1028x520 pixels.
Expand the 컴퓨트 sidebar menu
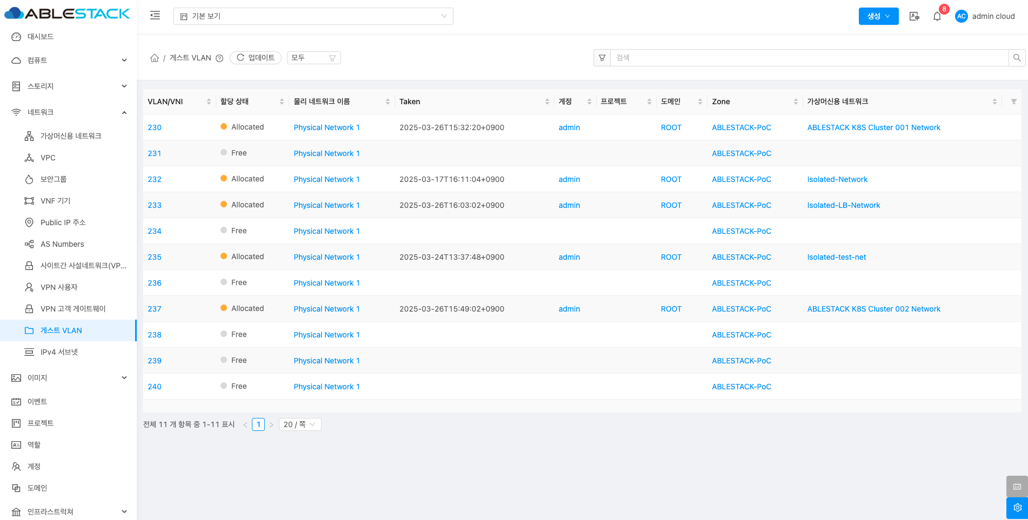click(x=69, y=60)
